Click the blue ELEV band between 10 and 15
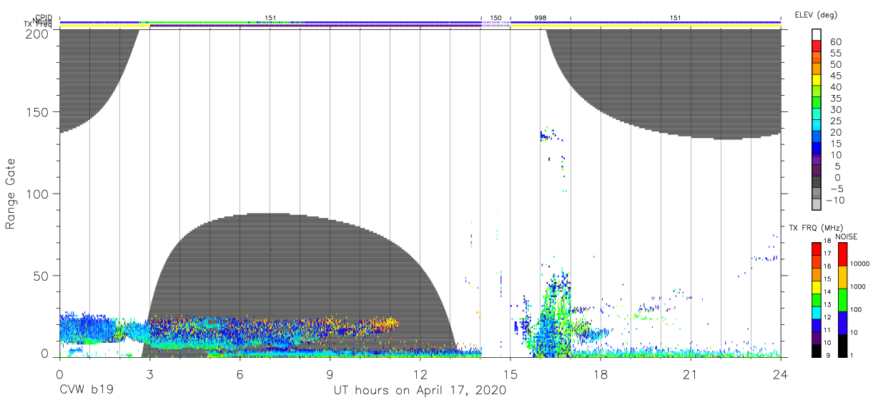This screenshot has width=878, height=405. (x=816, y=148)
